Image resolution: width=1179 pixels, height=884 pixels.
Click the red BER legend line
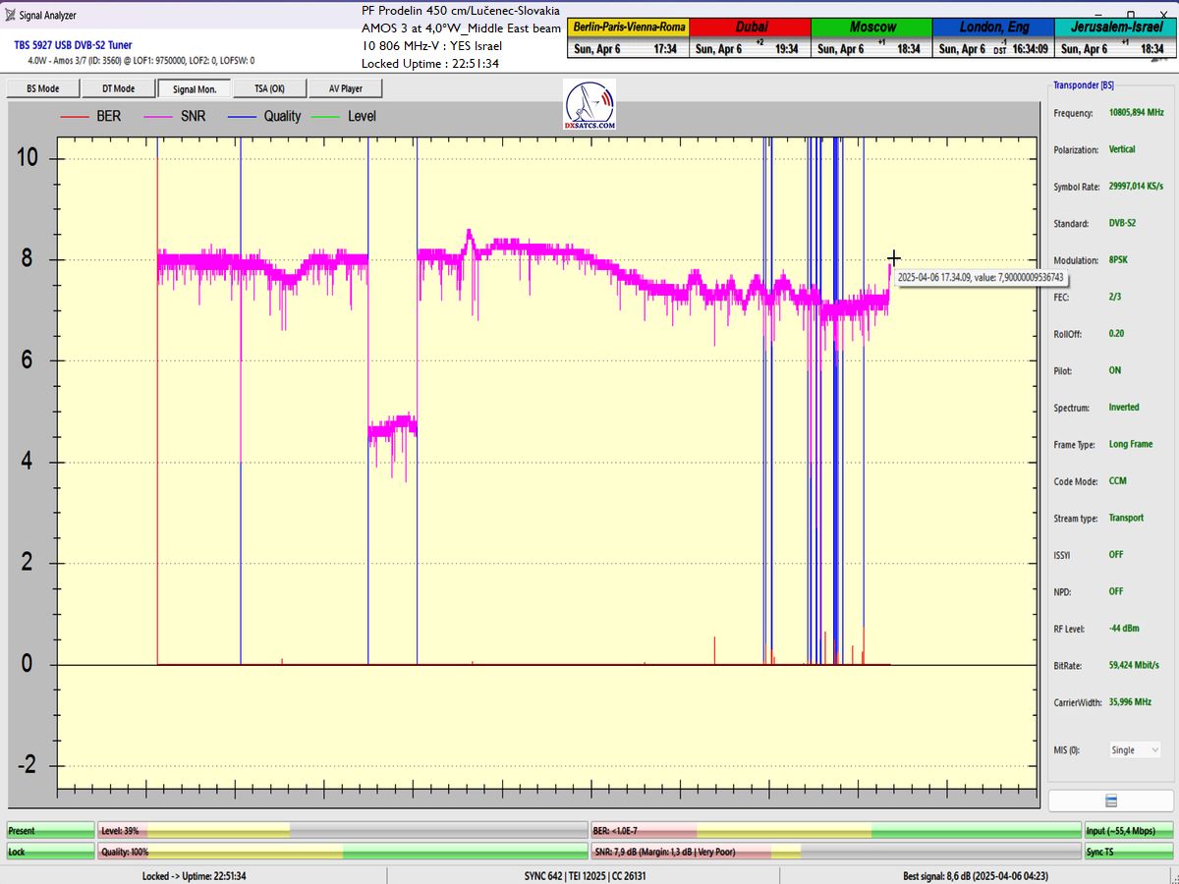click(x=75, y=117)
